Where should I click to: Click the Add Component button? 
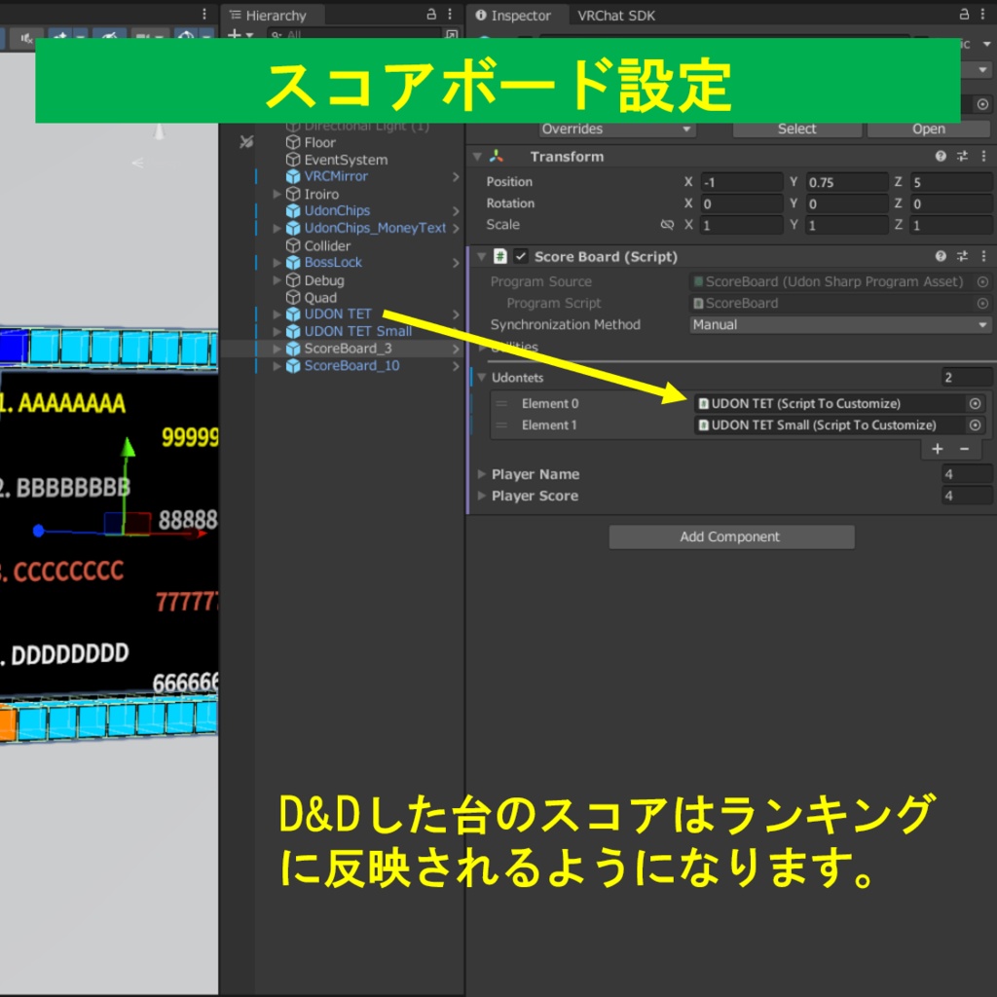[730, 536]
